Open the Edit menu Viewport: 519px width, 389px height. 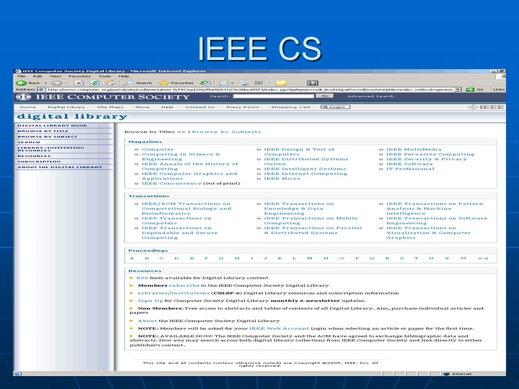click(37, 76)
